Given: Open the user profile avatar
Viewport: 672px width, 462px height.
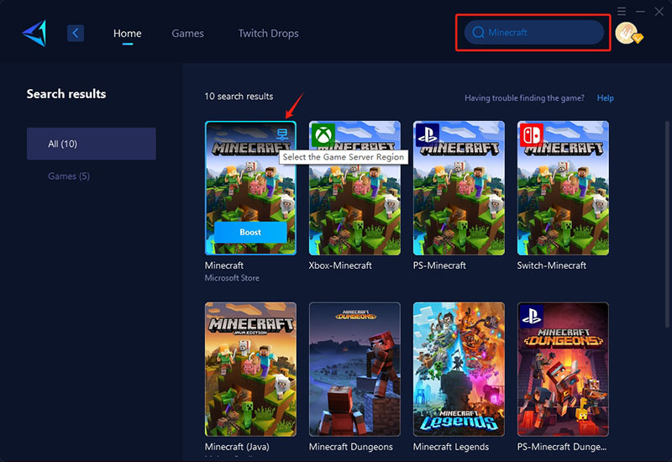Looking at the screenshot, I should [627, 33].
